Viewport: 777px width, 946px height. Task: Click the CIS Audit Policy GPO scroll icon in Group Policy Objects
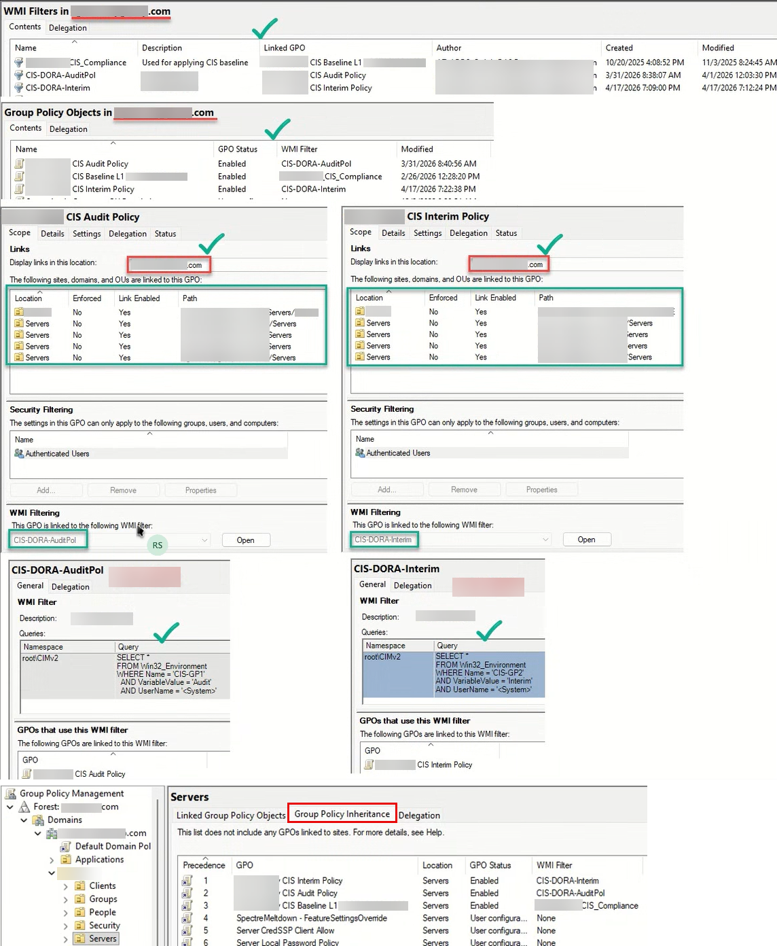(20, 164)
